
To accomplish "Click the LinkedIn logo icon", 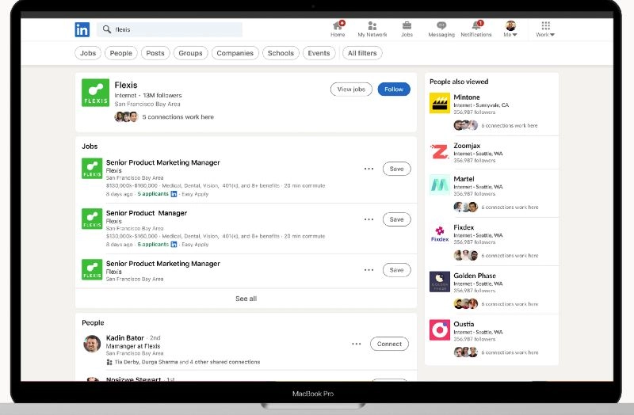I will click(x=82, y=29).
